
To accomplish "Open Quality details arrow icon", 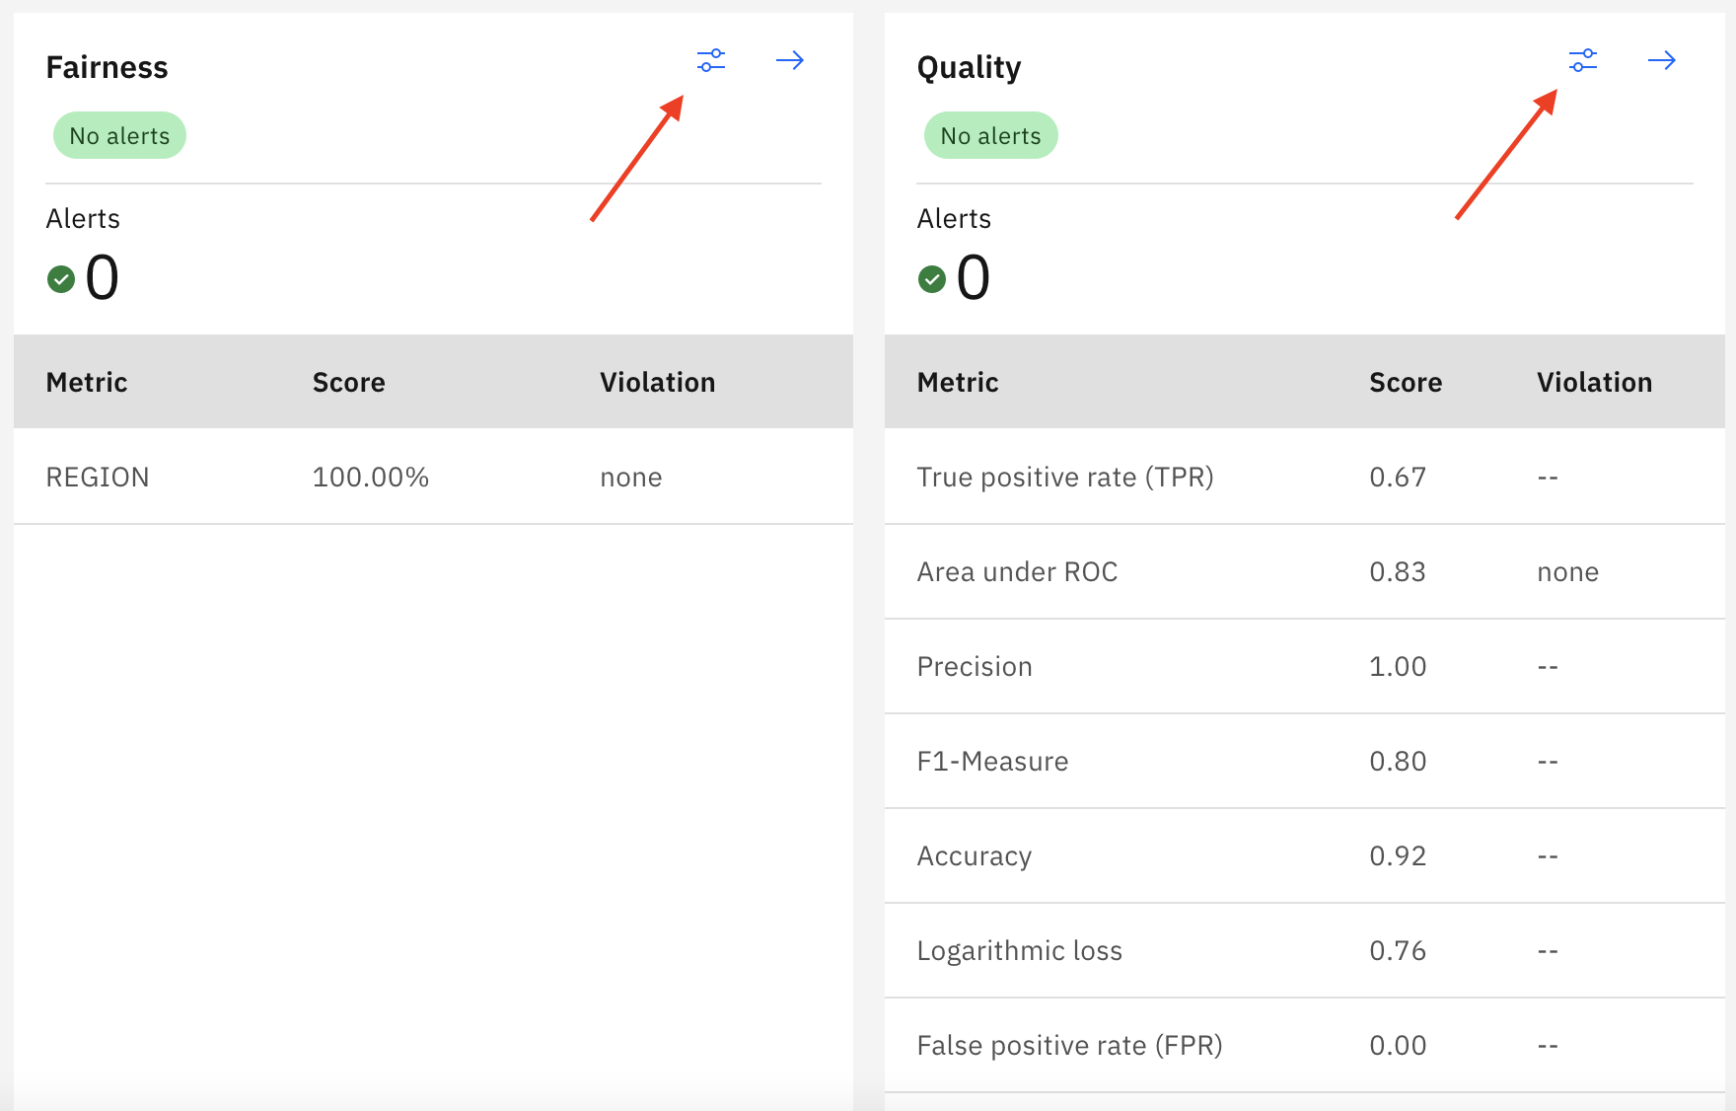I will (x=1662, y=60).
